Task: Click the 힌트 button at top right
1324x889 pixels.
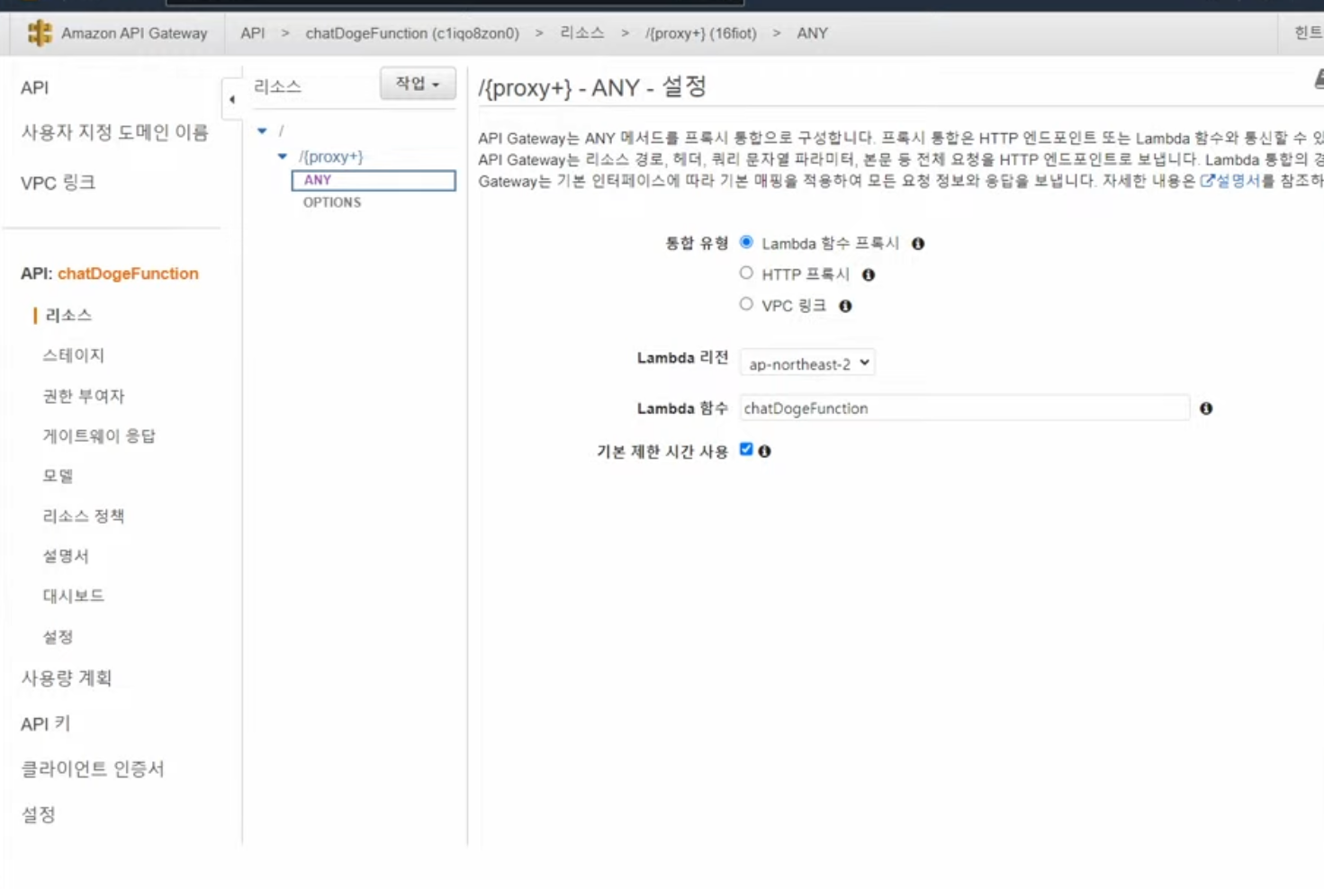Action: tap(1307, 33)
